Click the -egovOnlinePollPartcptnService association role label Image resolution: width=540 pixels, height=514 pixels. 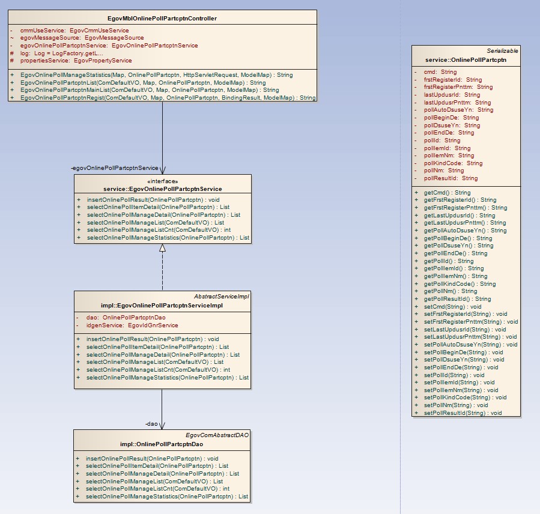[x=114, y=168]
